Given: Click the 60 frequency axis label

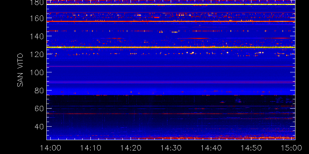Looking at the screenshot, I should pyautogui.click(x=39, y=109).
